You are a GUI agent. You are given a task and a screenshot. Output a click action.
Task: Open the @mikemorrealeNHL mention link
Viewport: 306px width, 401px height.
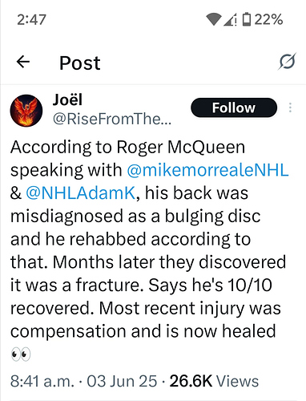tap(207, 170)
